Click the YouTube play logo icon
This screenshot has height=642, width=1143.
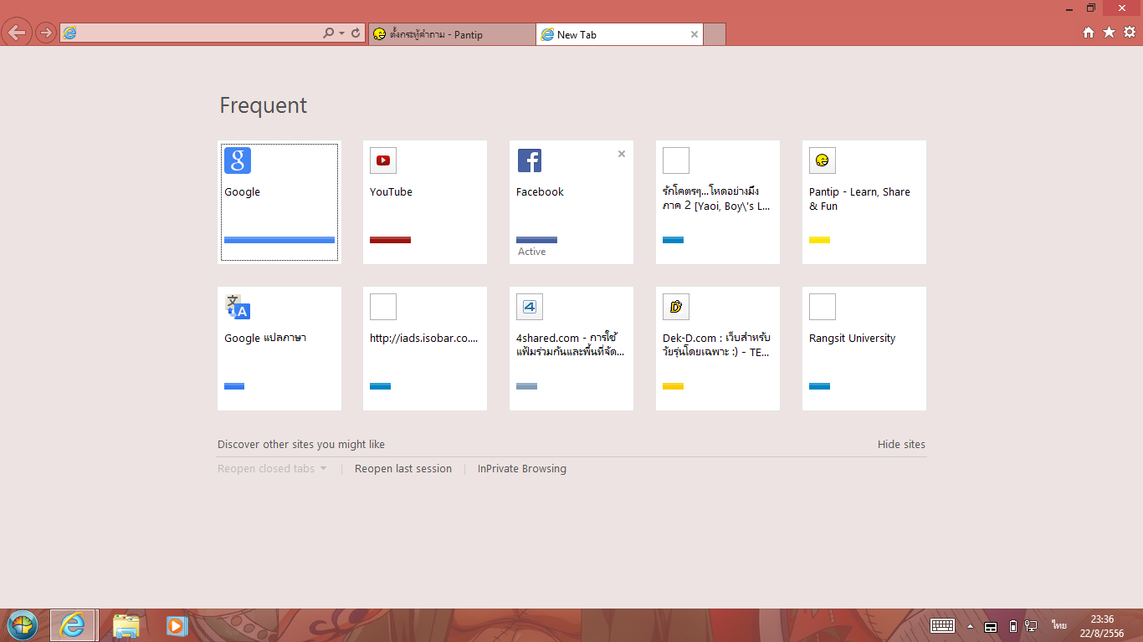(x=383, y=160)
